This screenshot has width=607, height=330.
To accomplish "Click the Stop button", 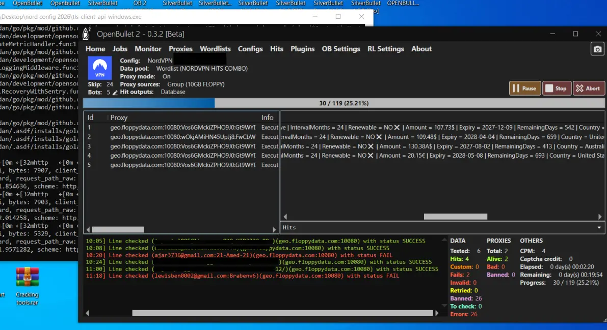I will [557, 88].
